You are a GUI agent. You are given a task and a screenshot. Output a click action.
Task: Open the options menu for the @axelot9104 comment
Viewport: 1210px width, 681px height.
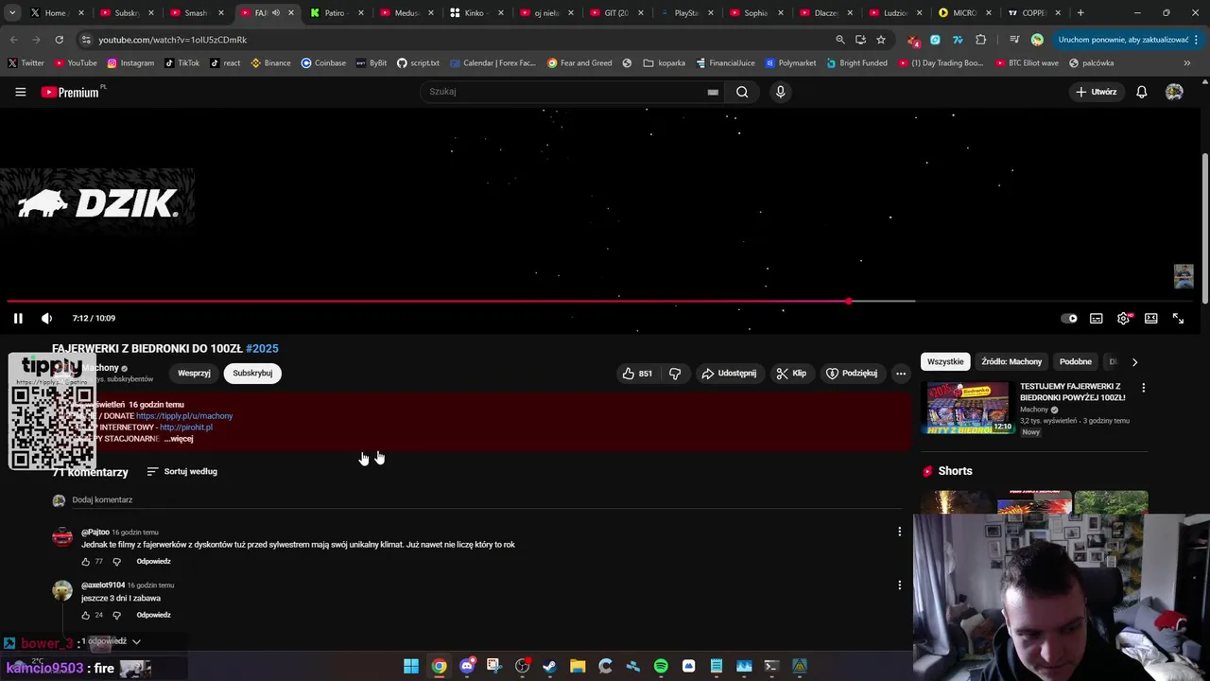(899, 585)
